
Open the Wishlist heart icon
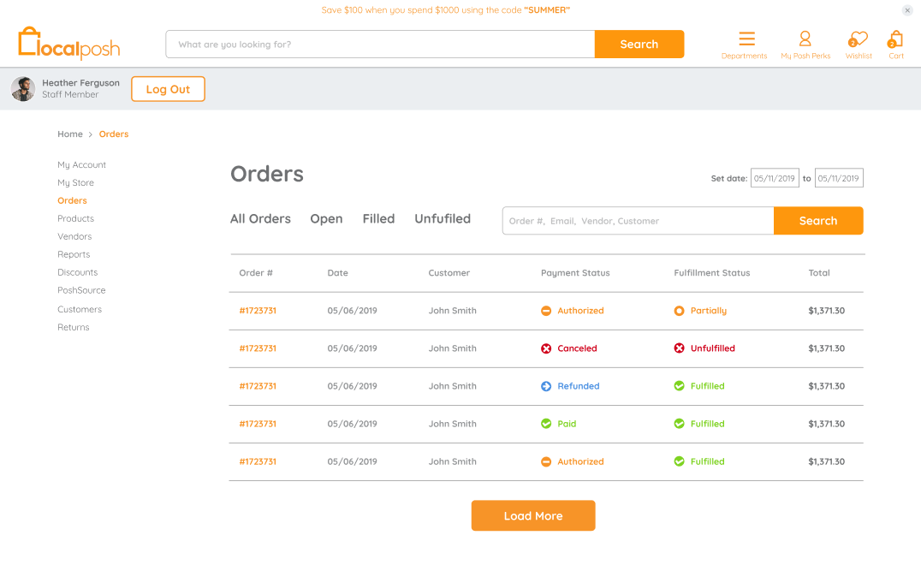(x=858, y=39)
